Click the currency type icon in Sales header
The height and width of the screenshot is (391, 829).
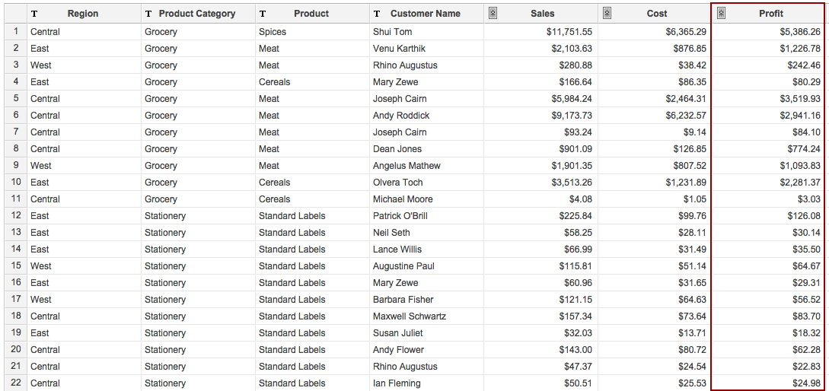493,13
